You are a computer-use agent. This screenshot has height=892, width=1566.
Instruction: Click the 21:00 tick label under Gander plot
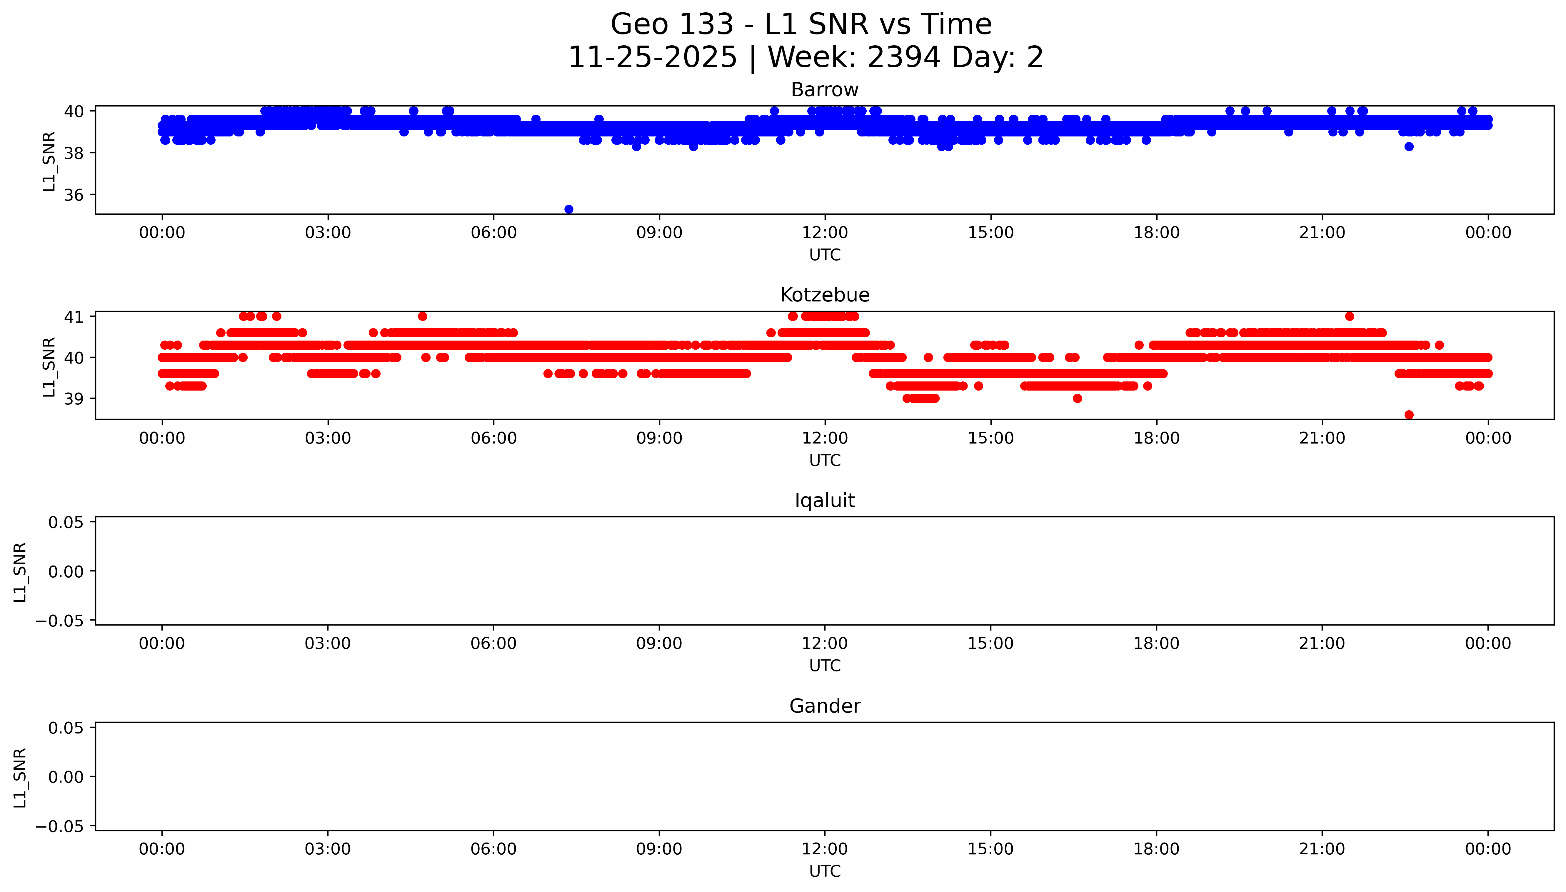pyautogui.click(x=1322, y=849)
